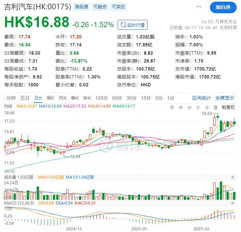This screenshot has height=232, width=241.
Task: Click the 最低 value 16.54
Action: pyautogui.click(x=24, y=45)
